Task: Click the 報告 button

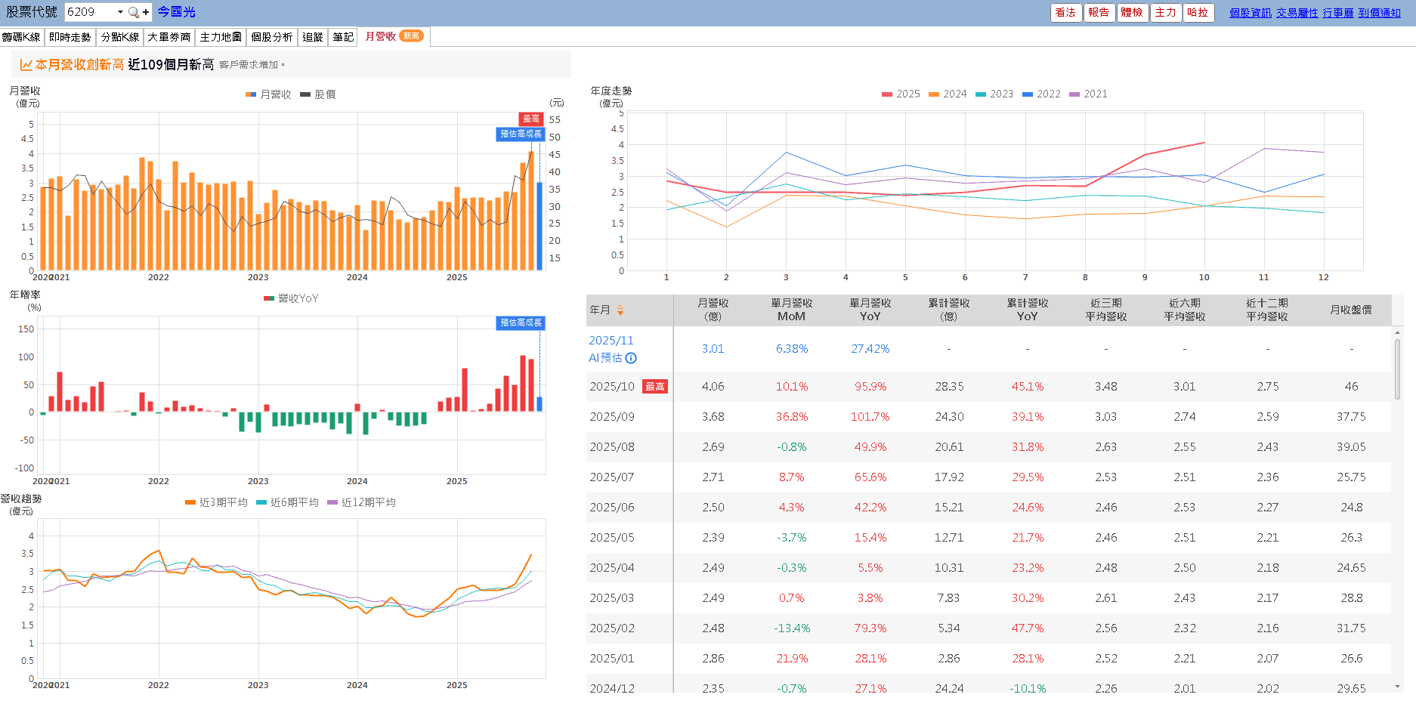Action: (1099, 12)
